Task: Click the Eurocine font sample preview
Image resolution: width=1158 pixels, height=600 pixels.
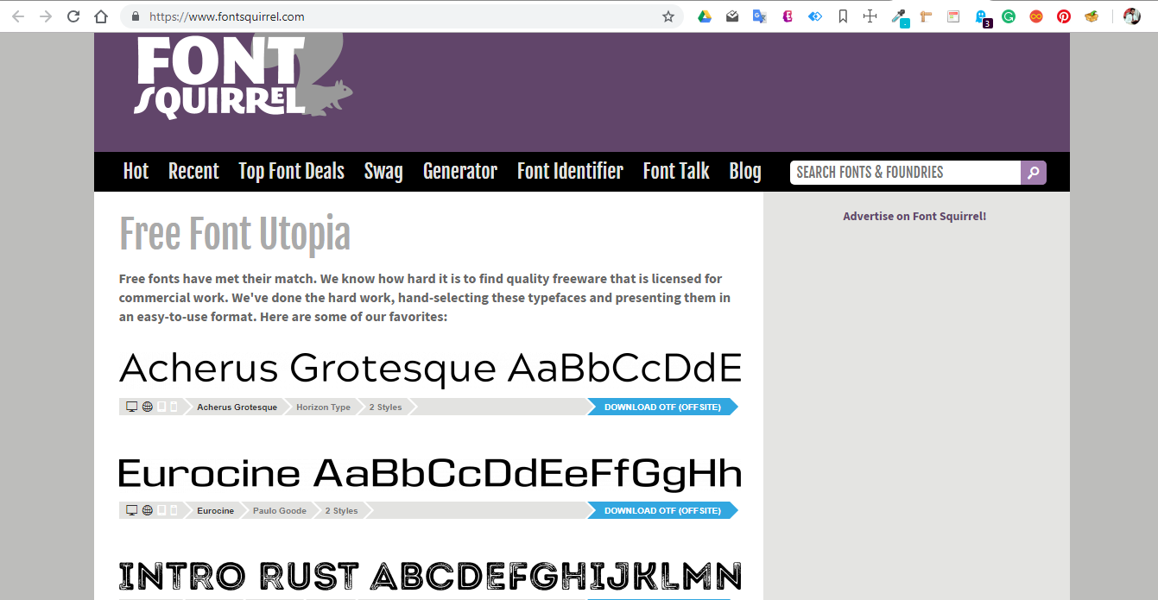Action: (430, 473)
